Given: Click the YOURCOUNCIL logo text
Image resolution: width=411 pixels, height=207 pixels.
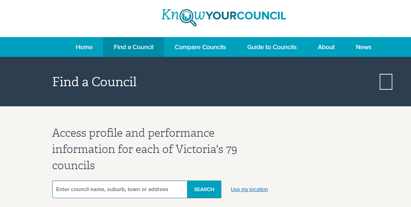Looking at the screenshot, I should (x=246, y=16).
